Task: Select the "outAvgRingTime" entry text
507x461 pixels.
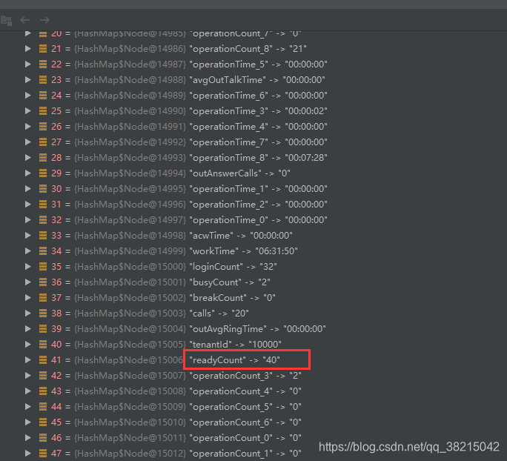Action: [258, 329]
